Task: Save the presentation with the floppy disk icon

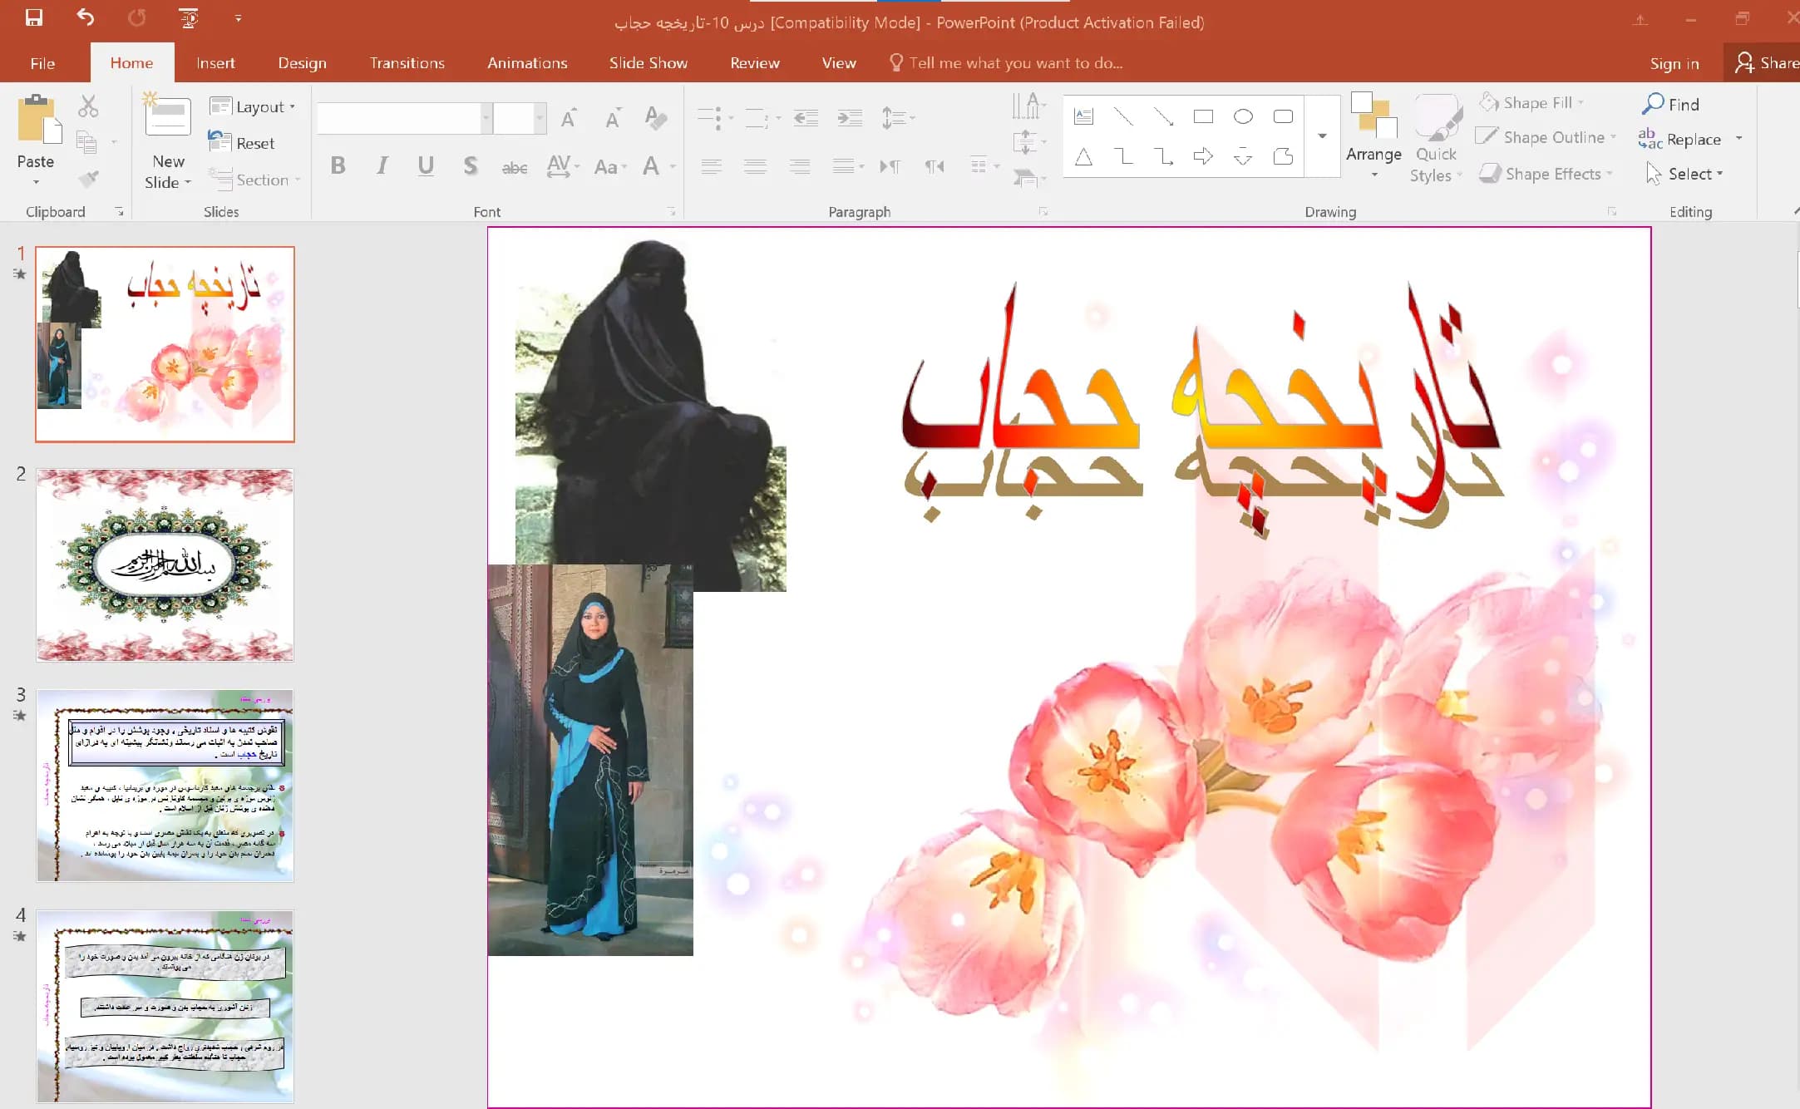Action: click(x=33, y=17)
